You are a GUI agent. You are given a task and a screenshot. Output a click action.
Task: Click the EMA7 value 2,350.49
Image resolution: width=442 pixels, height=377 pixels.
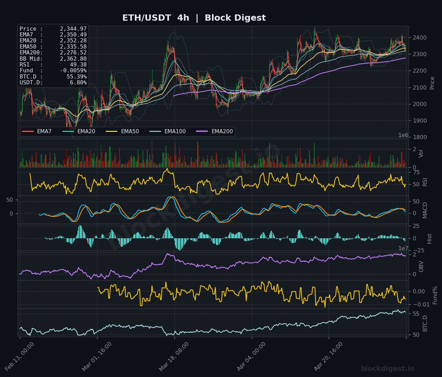(73, 35)
